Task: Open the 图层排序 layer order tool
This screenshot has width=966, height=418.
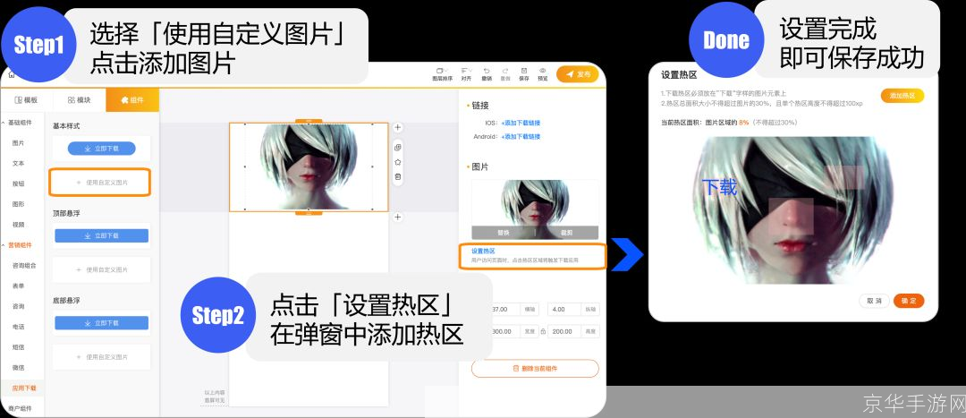Action: [x=442, y=74]
